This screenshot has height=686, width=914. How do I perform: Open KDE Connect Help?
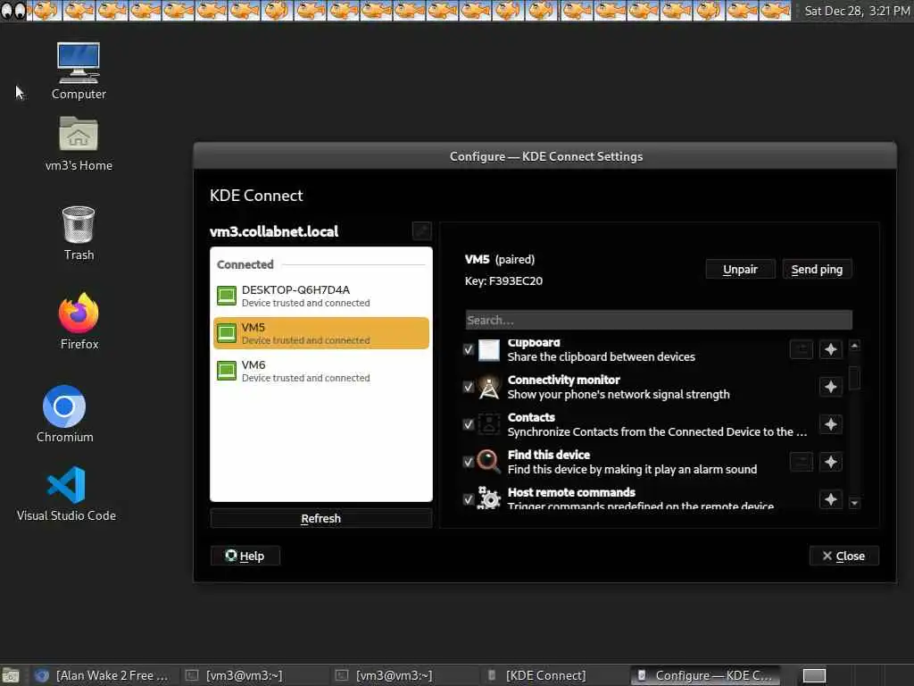point(245,556)
